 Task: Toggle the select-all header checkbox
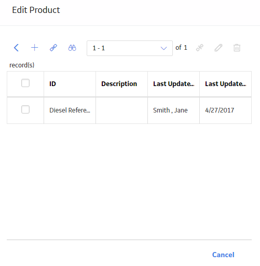pyautogui.click(x=25, y=83)
